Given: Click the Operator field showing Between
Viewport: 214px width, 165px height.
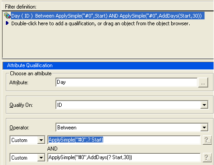Looking at the screenshot, I should point(128,128).
